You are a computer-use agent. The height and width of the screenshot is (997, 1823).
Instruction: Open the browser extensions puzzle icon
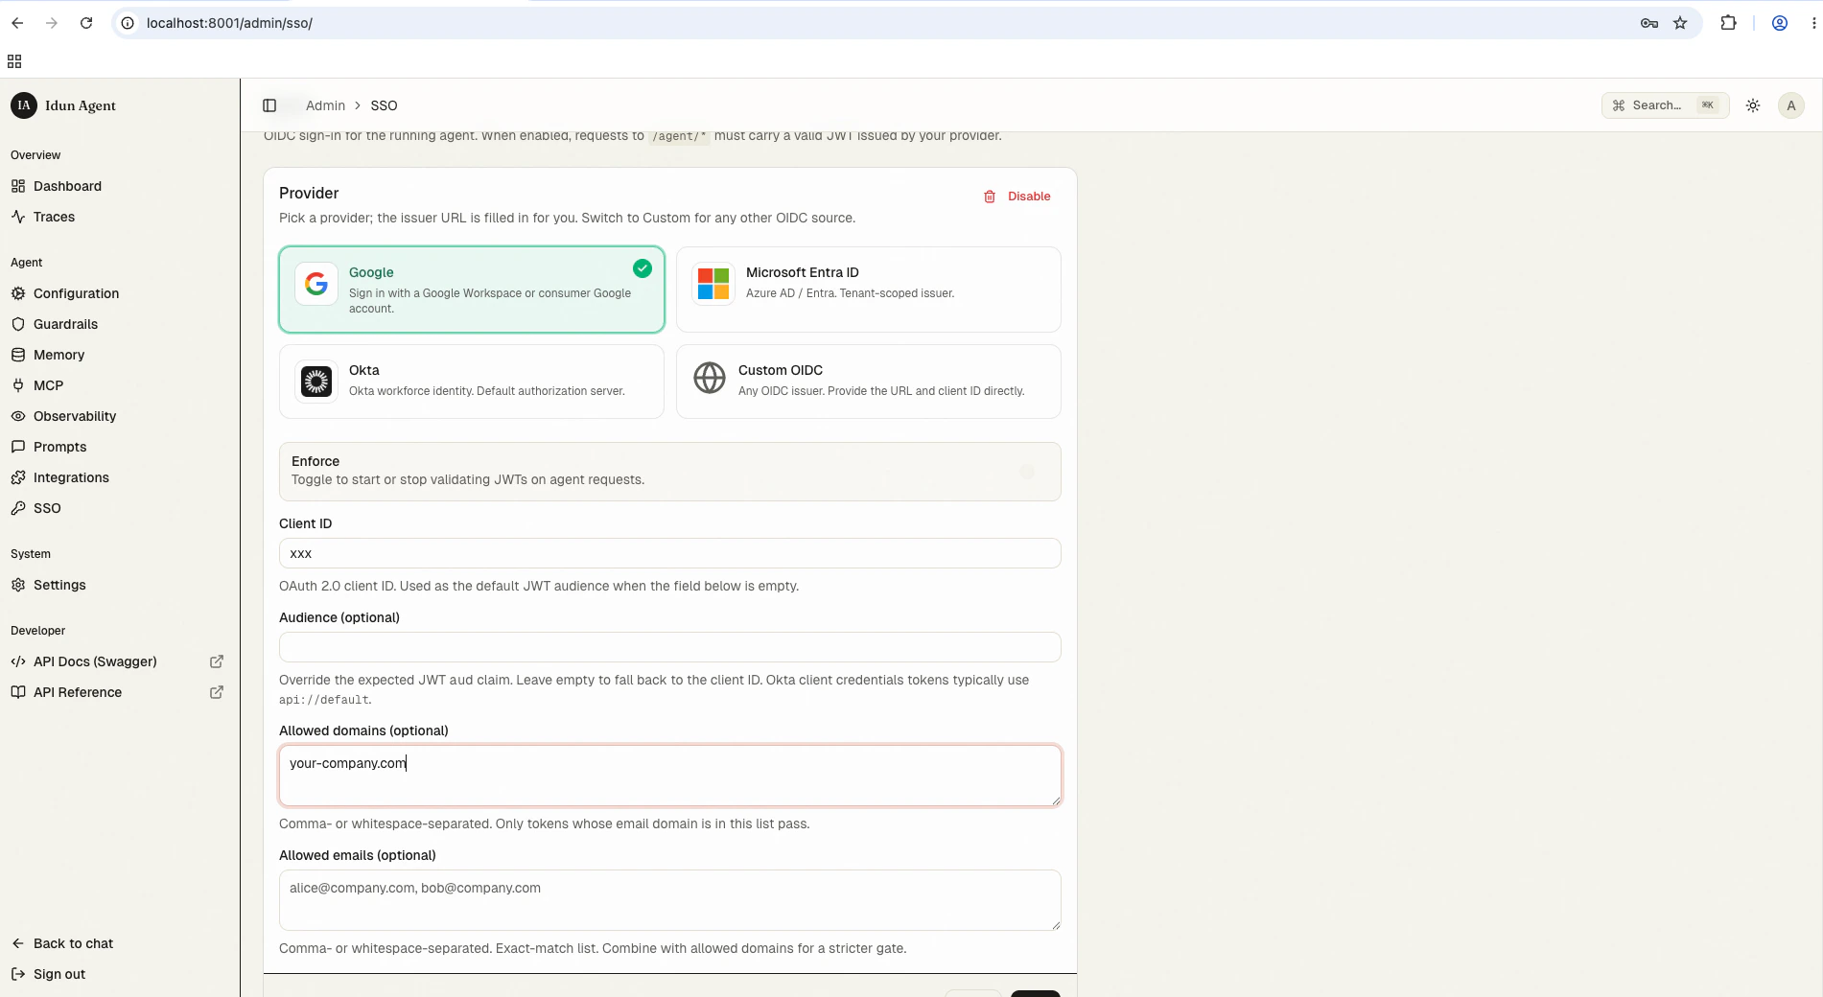[1728, 23]
